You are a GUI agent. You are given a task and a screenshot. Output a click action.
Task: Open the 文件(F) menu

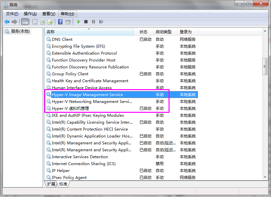[x=12, y=14]
